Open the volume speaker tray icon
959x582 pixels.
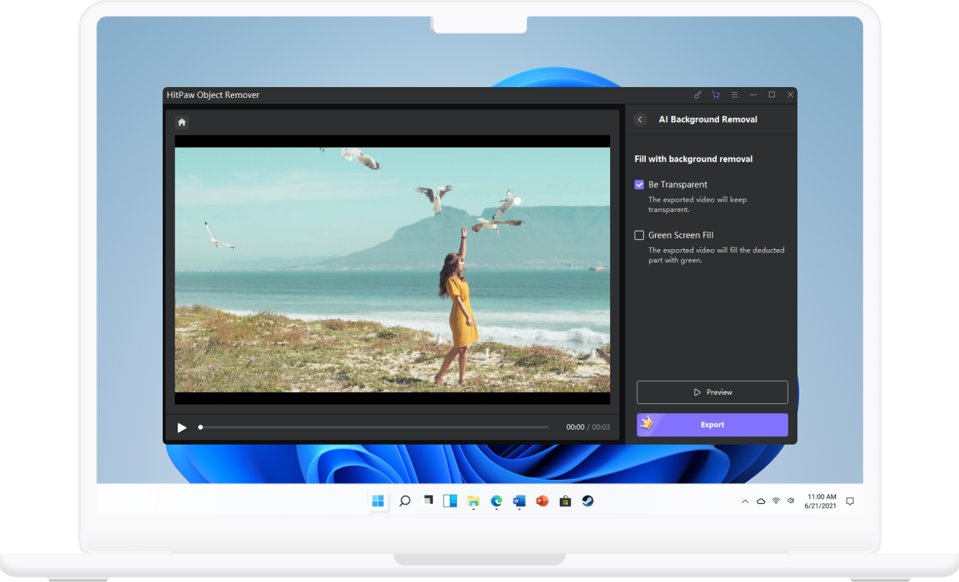pyautogui.click(x=791, y=501)
